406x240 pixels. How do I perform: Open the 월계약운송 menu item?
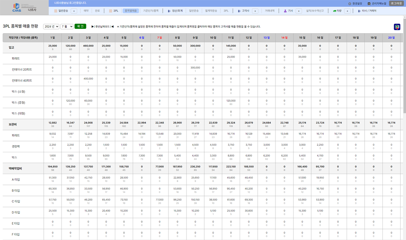coord(211,11)
